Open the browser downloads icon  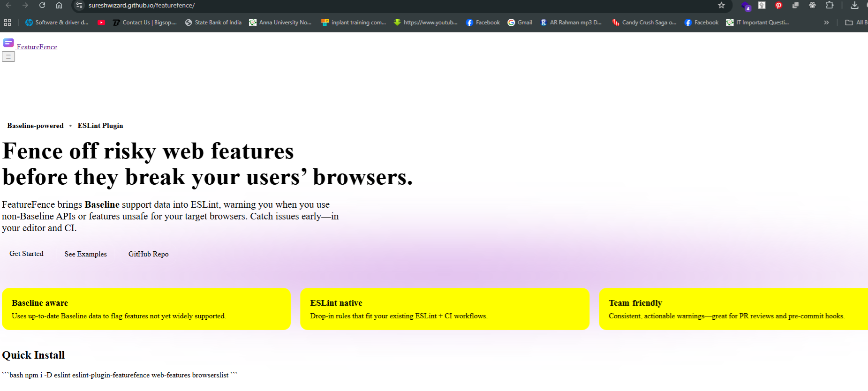[x=854, y=5]
